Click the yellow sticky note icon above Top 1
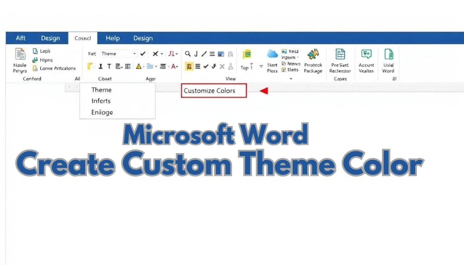The width and height of the screenshot is (464, 265). coord(246,54)
